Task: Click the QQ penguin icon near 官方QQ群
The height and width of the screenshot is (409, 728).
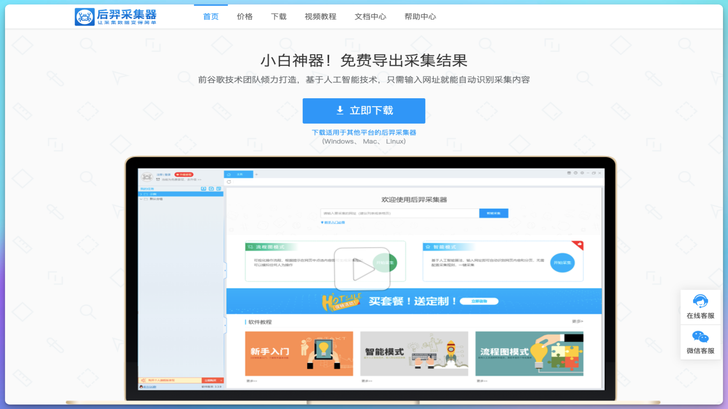Action: [141, 386]
